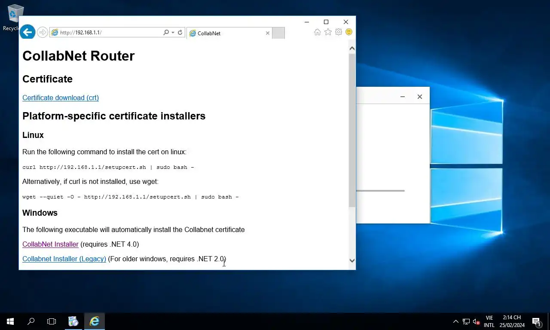550x330 pixels.
Task: Refresh the page with the reload icon
Action: click(180, 33)
